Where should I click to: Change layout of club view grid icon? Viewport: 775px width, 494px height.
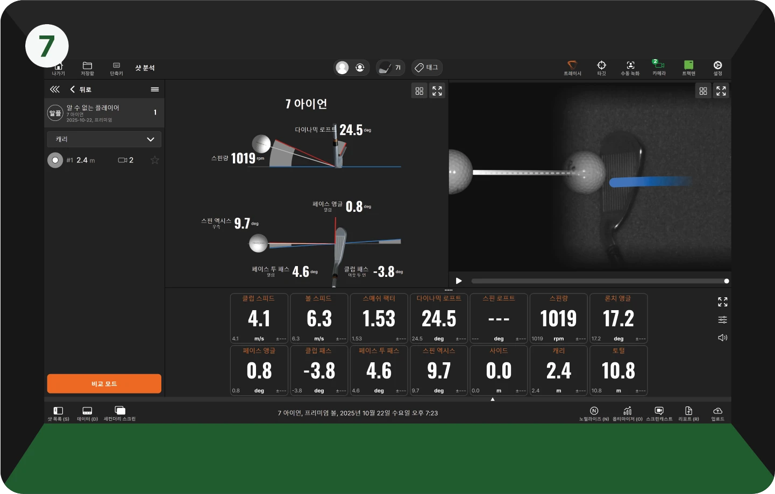(x=420, y=91)
